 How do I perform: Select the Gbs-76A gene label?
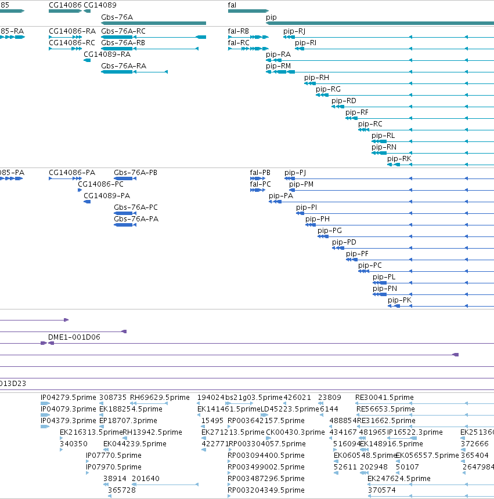pos(117,17)
